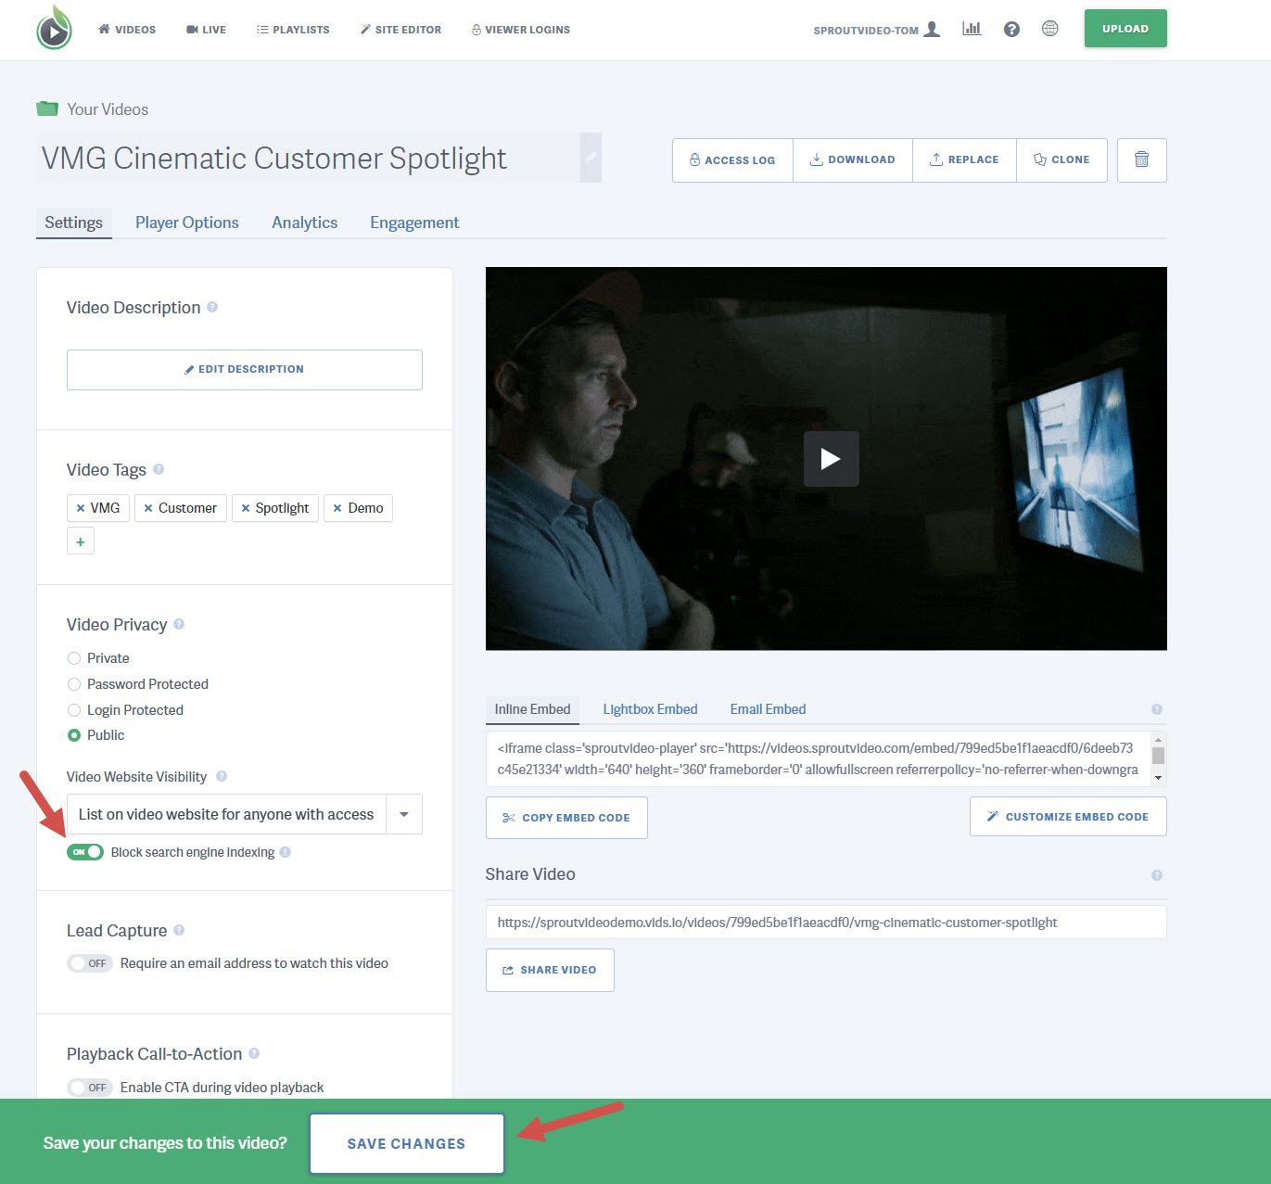The width and height of the screenshot is (1271, 1184).
Task: Open the Lead Capture help icon
Action: pyautogui.click(x=179, y=930)
